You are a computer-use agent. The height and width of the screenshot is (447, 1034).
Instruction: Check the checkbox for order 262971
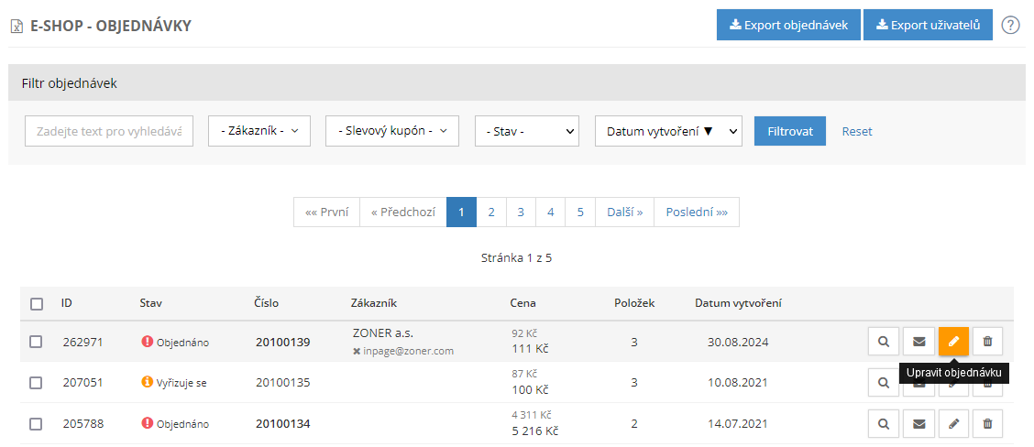[37, 342]
